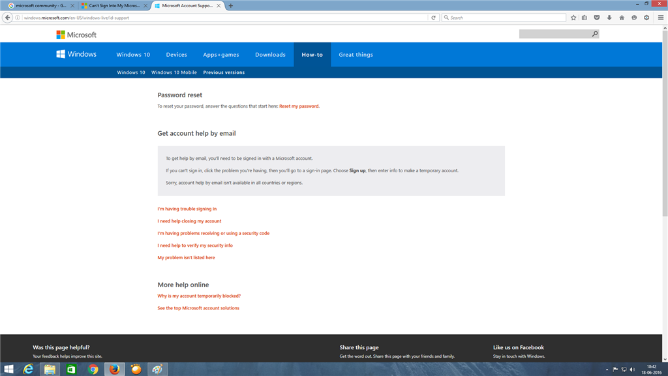This screenshot has height=376, width=668.
Task: Click Firefox icon on taskbar
Action: (x=114, y=369)
